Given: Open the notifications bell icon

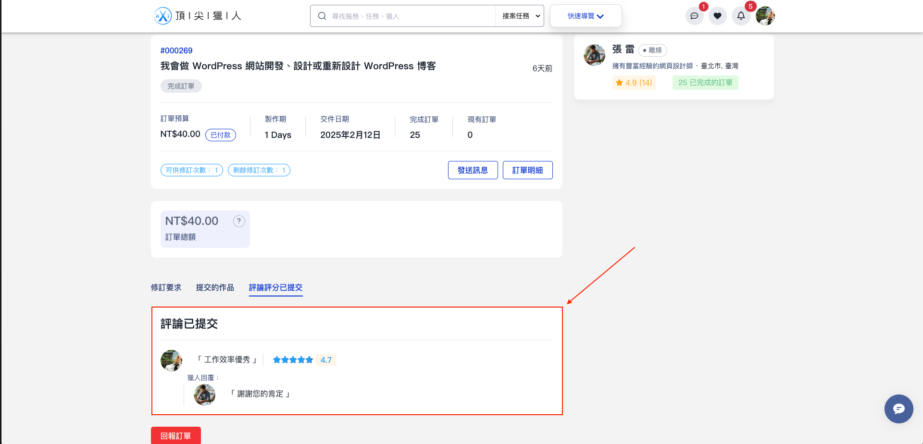Looking at the screenshot, I should [x=741, y=16].
